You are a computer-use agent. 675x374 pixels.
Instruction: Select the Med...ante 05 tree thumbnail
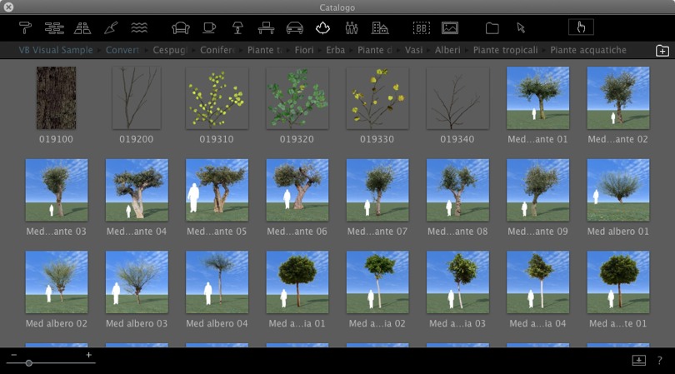coord(217,190)
